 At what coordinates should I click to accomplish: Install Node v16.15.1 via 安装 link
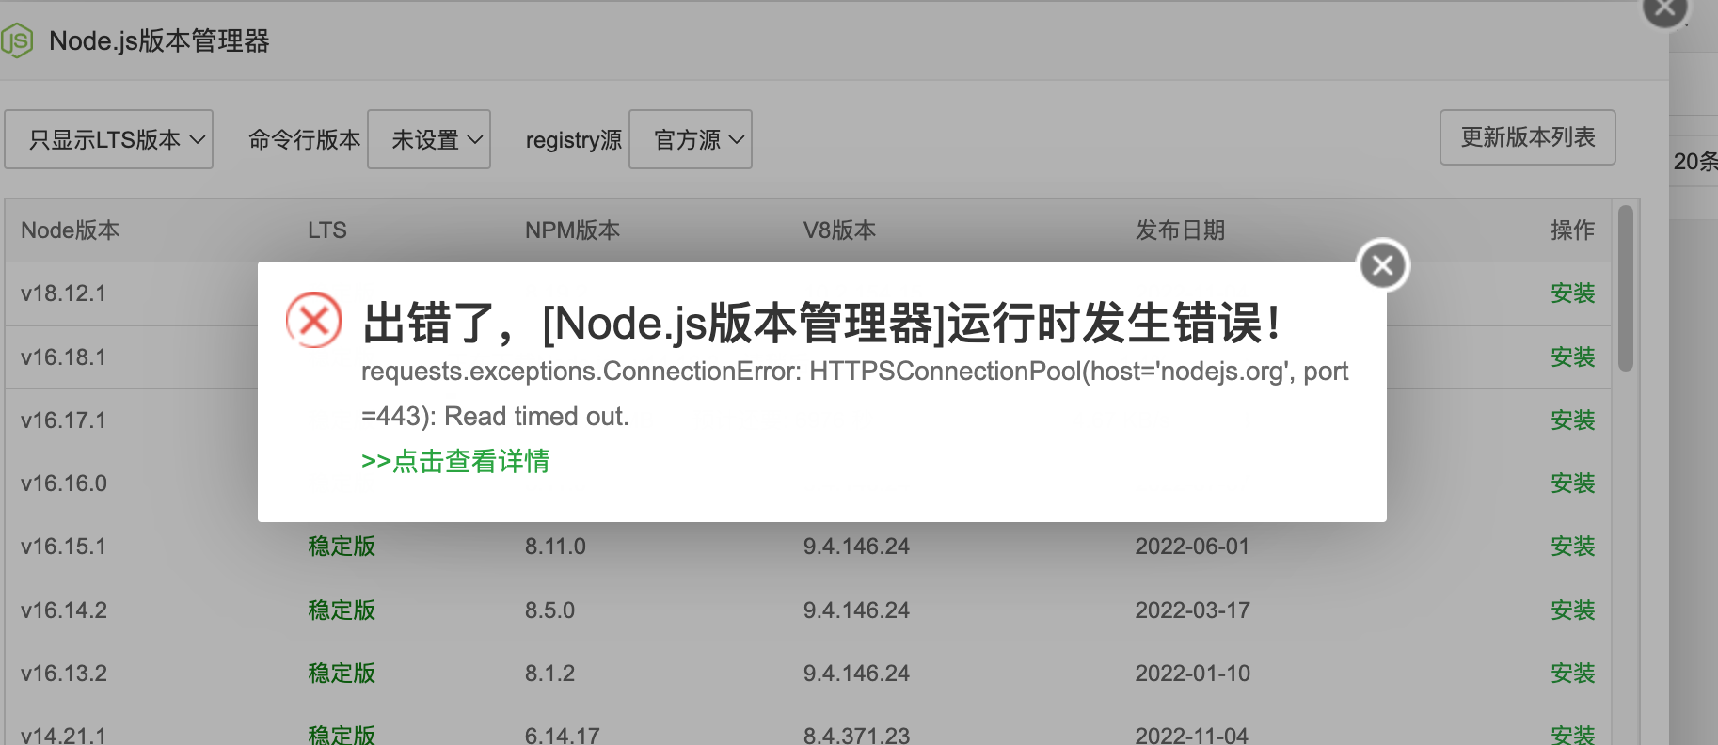(1573, 547)
